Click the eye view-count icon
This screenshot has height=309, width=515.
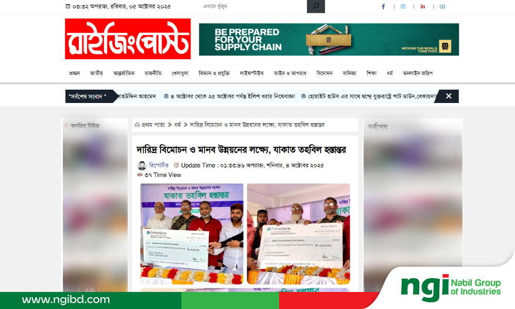click(140, 175)
